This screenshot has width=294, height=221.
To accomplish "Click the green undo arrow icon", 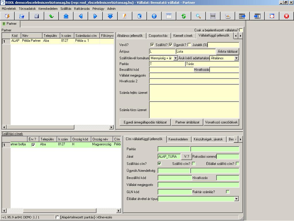I will [51, 16].
